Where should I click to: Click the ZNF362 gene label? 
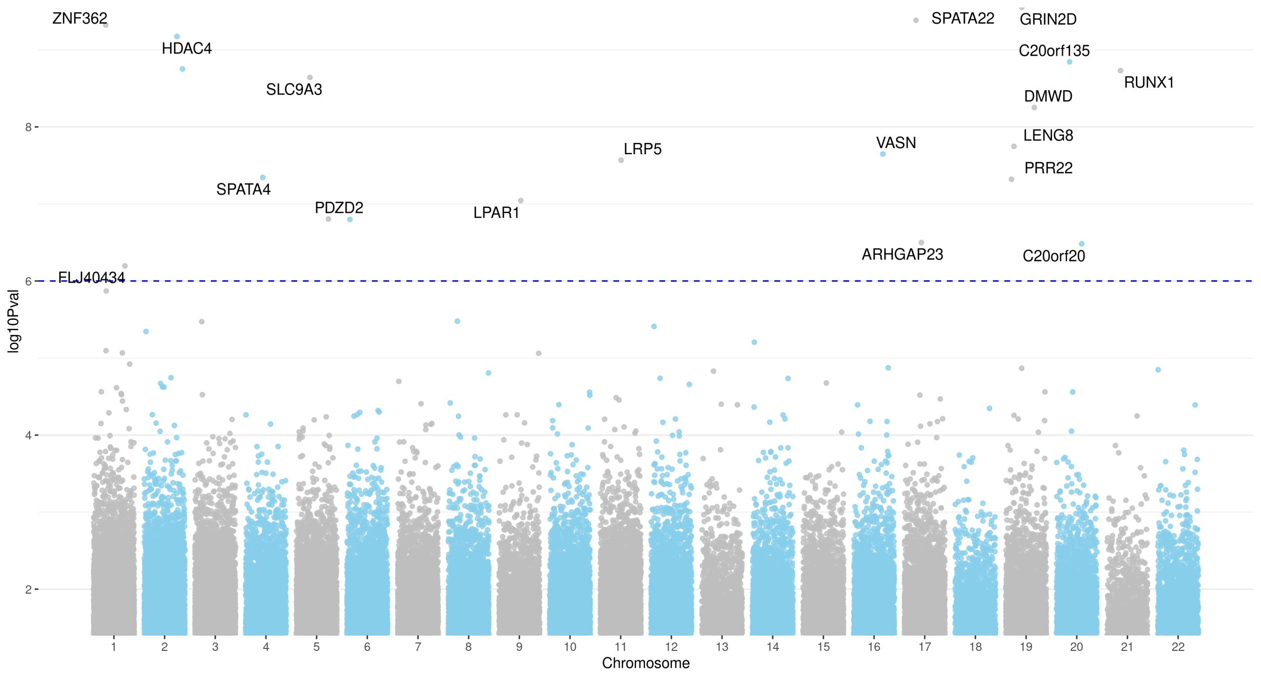click(x=79, y=19)
